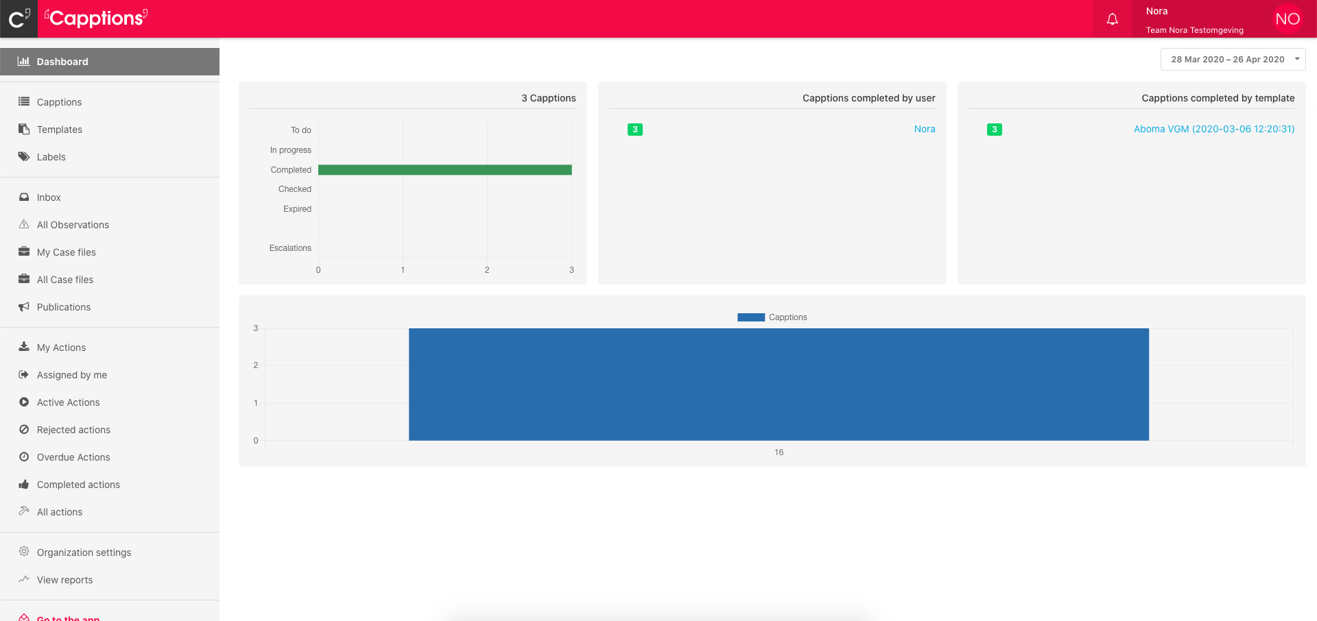Image resolution: width=1317 pixels, height=621 pixels.
Task: Click the Capptions C logo icon
Action: tap(19, 19)
